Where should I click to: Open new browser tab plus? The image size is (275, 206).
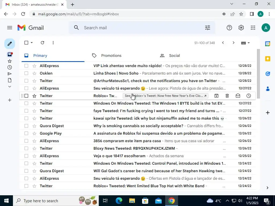click(73, 5)
